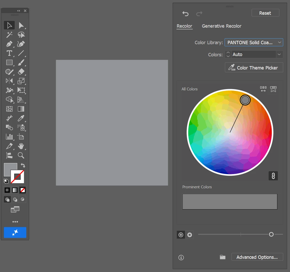
Task: Click the Color Theme Picker button
Action: pos(254,67)
